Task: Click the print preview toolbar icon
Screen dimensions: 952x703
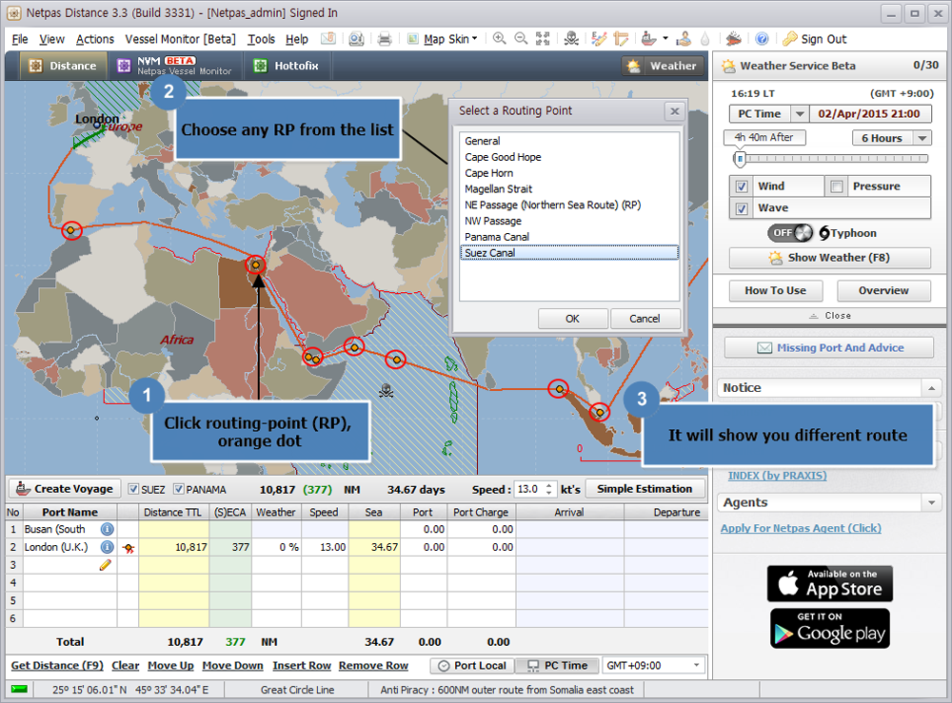Action: 356,39
